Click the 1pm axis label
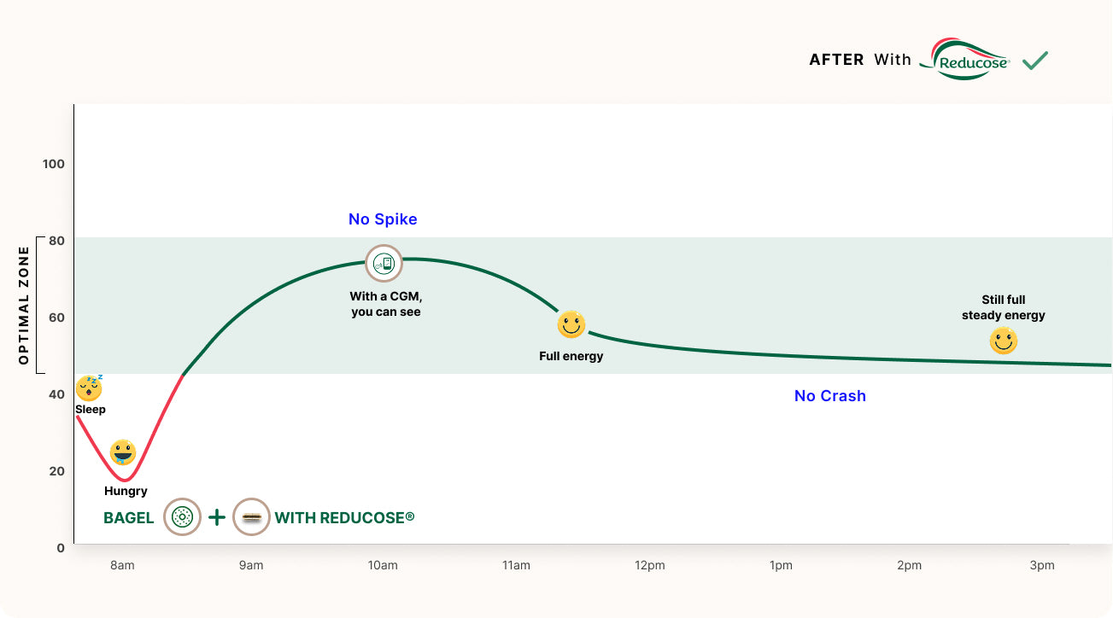The image size is (1113, 618). pyautogui.click(x=781, y=565)
